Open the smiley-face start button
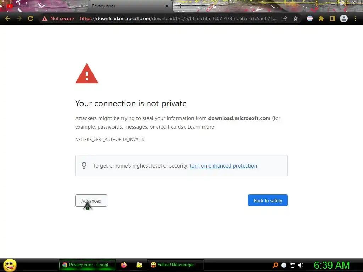The width and height of the screenshot is (363, 272). tap(10, 265)
